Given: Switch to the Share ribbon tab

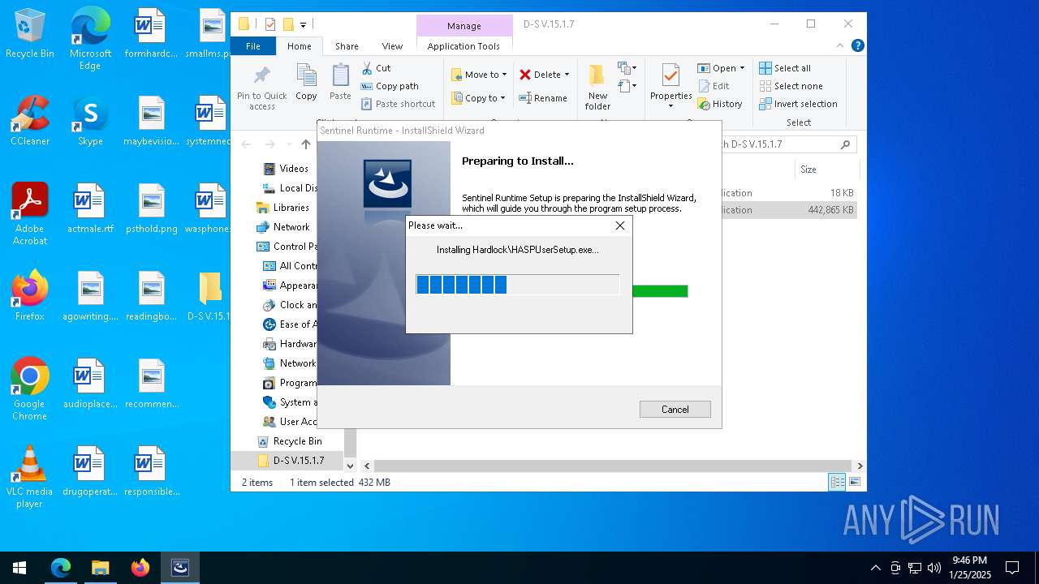Looking at the screenshot, I should pos(347,46).
